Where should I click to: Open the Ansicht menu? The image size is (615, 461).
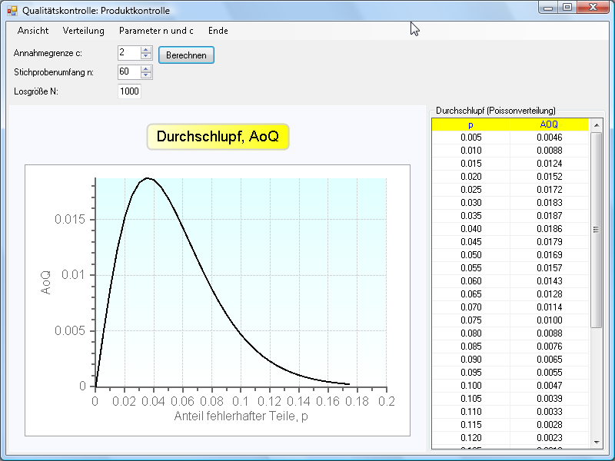33,31
